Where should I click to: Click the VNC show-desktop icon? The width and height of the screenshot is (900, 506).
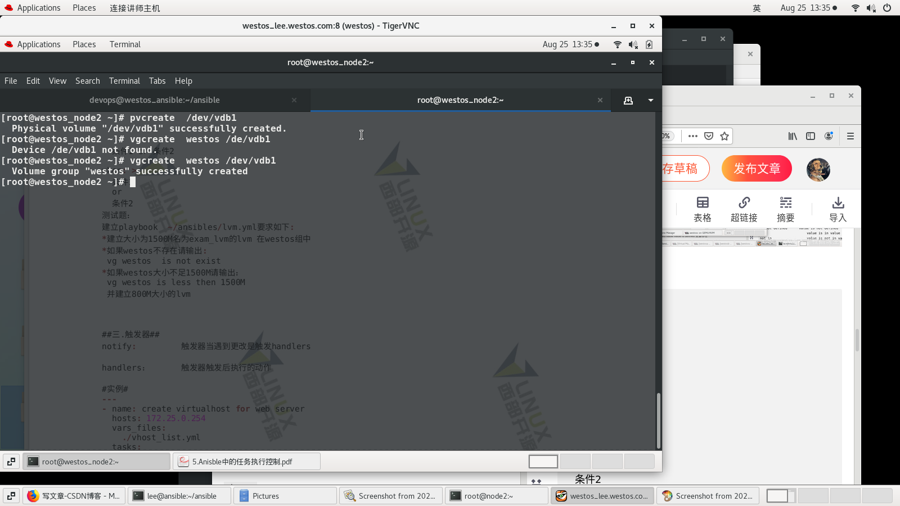[11, 462]
